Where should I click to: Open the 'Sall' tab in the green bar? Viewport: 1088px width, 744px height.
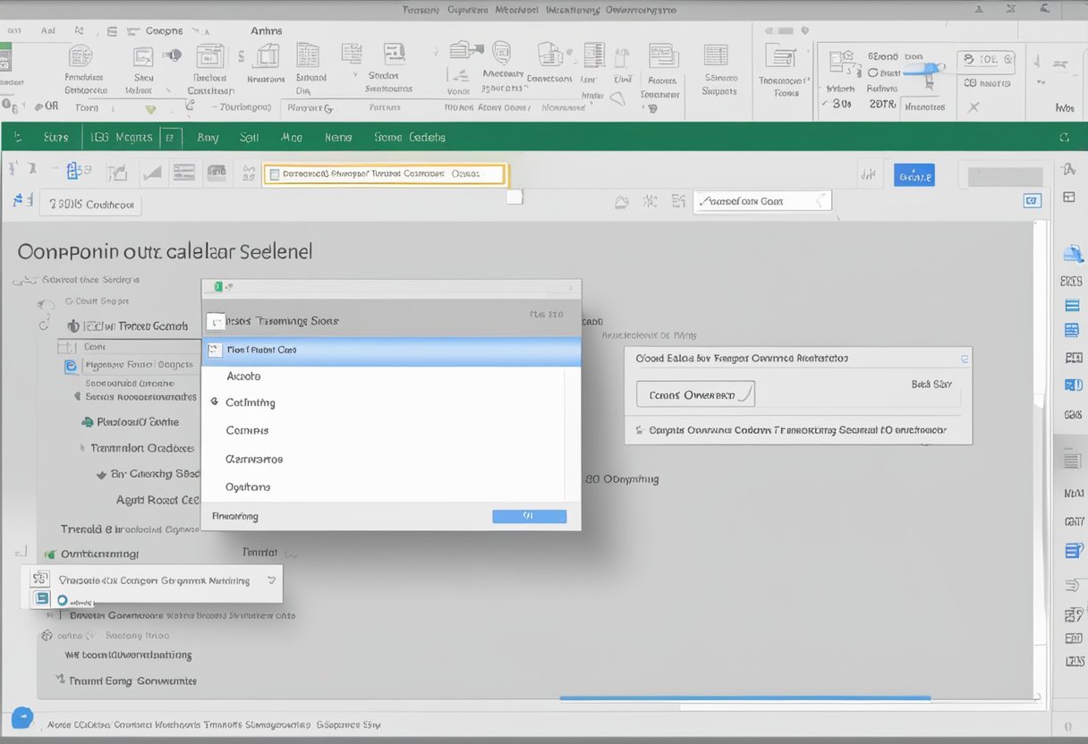[249, 138]
